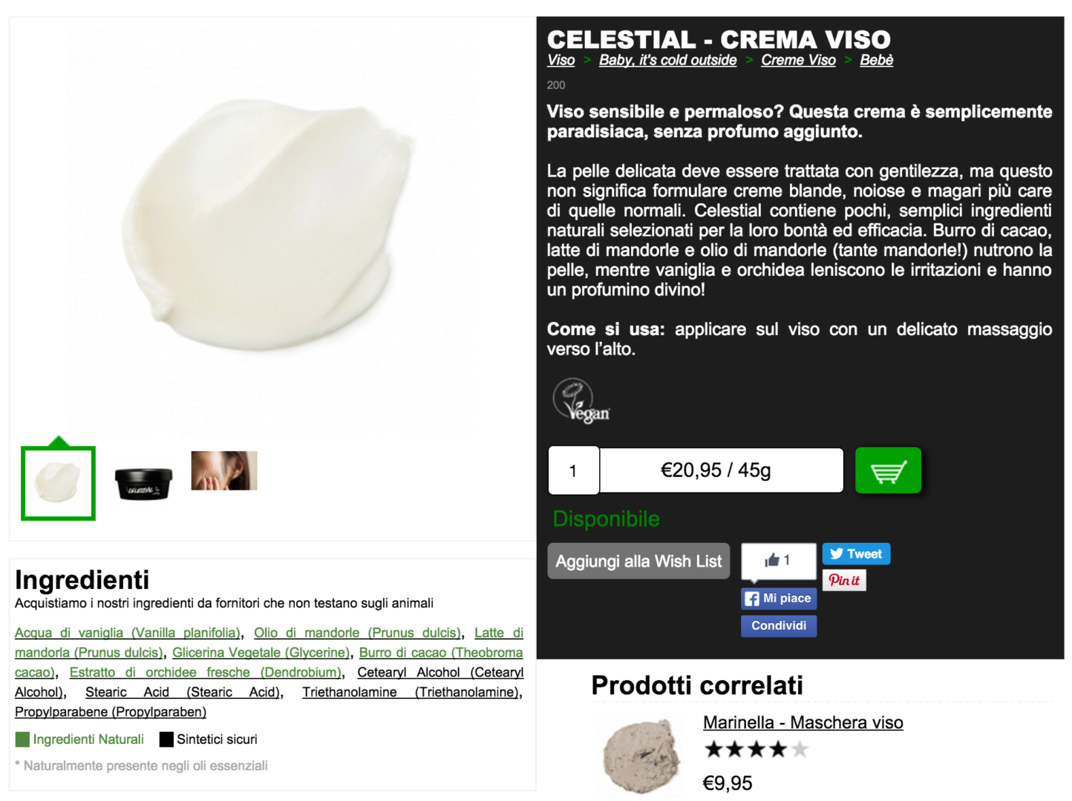Navigate to Creme Viso breadcrumb

pos(798,60)
